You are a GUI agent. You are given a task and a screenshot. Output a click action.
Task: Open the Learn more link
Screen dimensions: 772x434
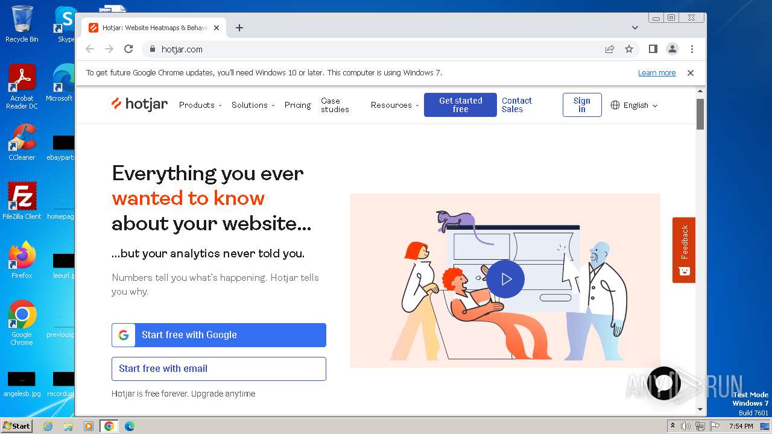[x=657, y=73]
